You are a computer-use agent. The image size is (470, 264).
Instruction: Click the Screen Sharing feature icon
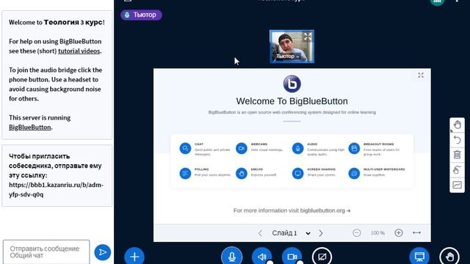297,173
